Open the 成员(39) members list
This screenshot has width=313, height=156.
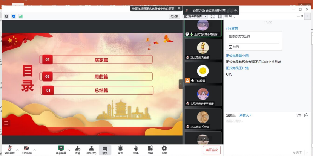point(91,149)
